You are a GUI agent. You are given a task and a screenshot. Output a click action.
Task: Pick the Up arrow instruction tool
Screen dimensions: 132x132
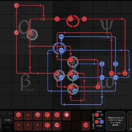tap(28, 115)
